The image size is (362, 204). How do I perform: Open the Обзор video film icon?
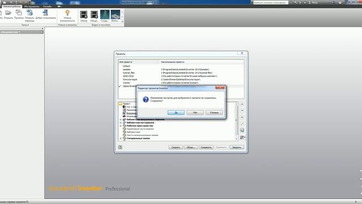point(84,15)
